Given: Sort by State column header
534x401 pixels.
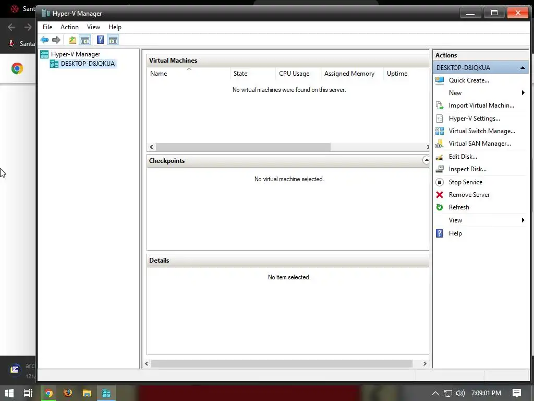Looking at the screenshot, I should 253,73.
